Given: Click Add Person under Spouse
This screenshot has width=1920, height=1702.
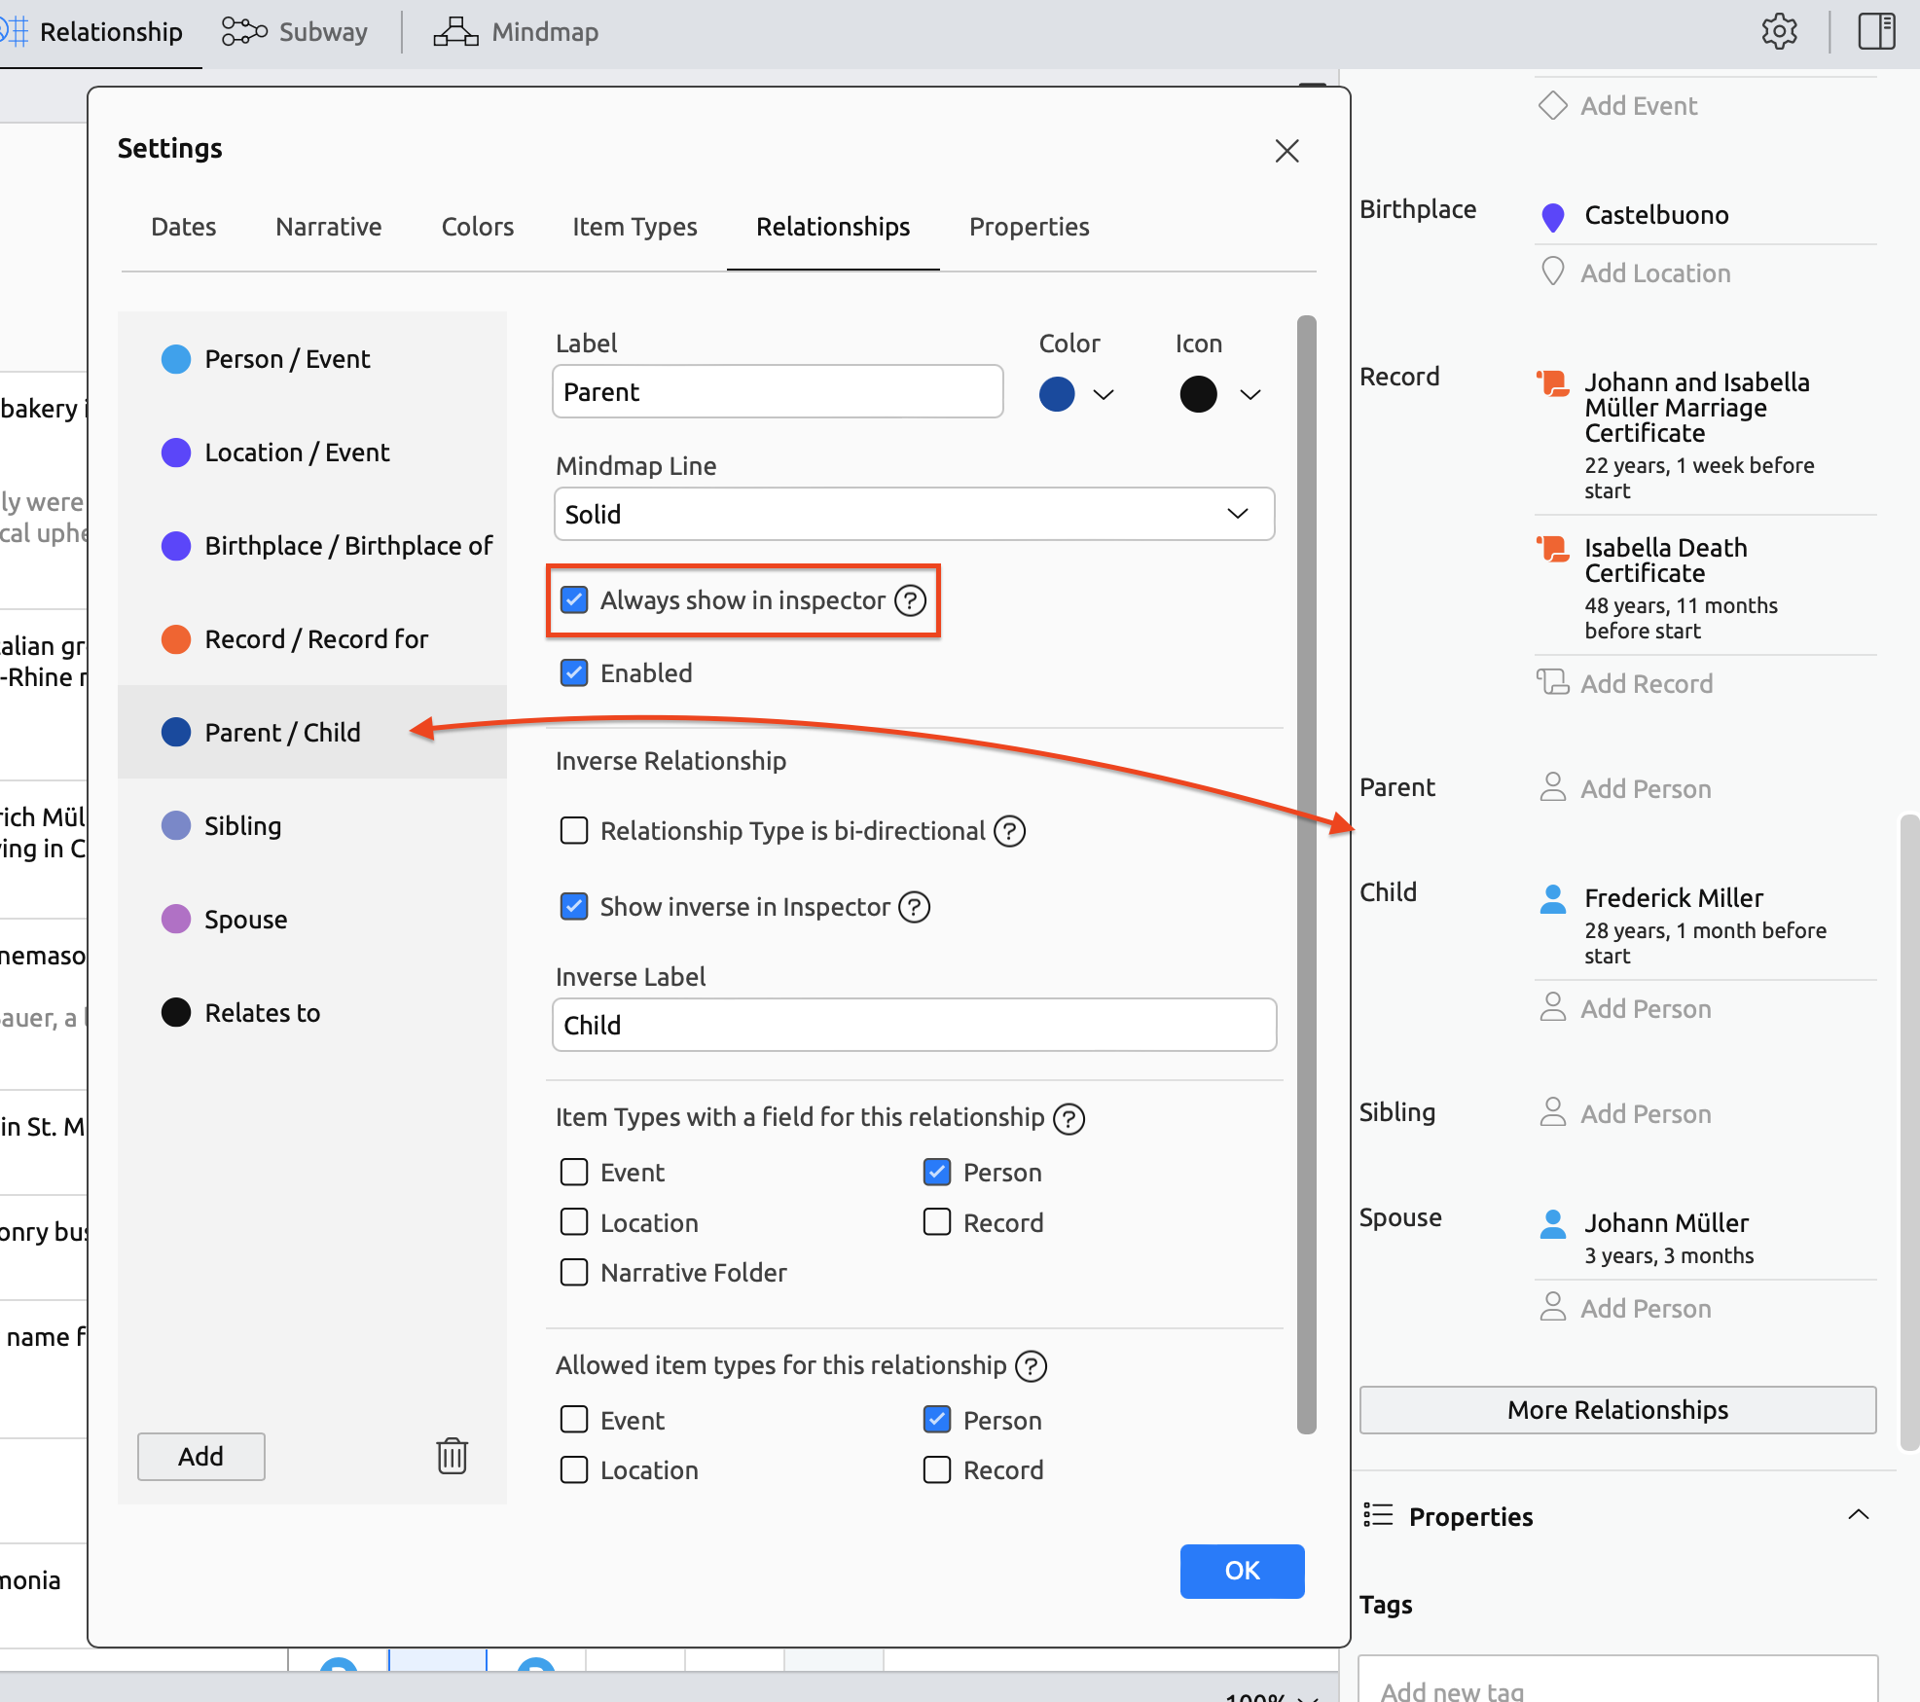Looking at the screenshot, I should [x=1645, y=1309].
